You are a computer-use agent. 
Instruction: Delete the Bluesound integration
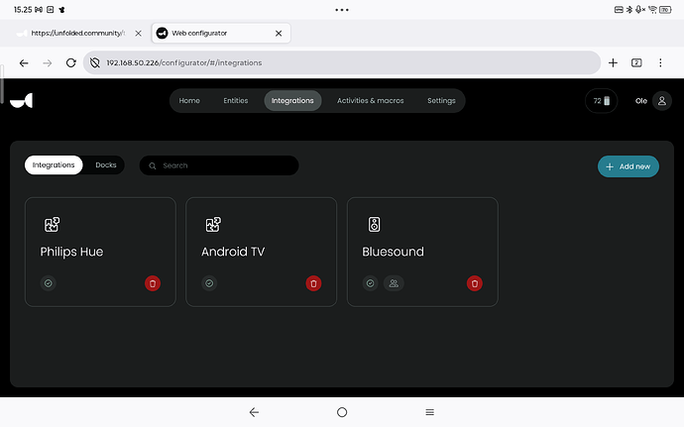tap(475, 283)
